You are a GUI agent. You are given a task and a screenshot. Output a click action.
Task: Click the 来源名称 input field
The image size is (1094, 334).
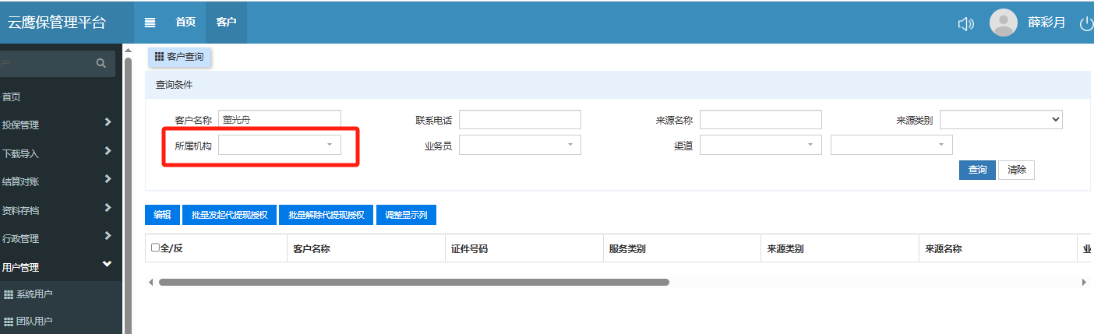[761, 119]
